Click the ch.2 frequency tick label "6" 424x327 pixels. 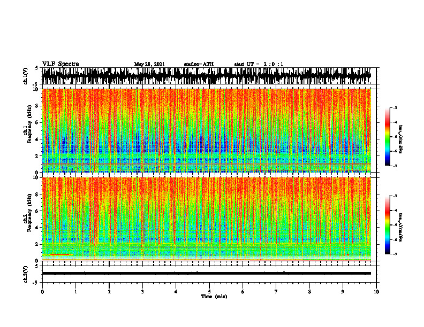pos(37,211)
